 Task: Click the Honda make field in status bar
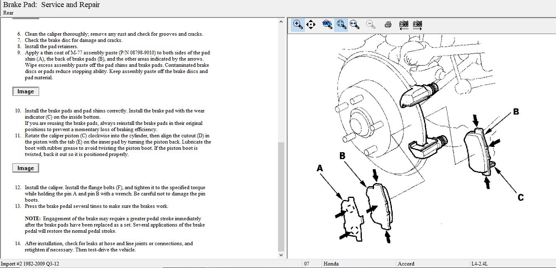point(331,264)
